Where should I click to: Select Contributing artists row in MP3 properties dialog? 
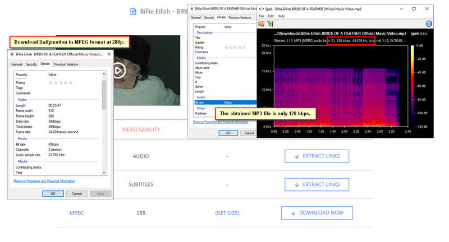pos(226,63)
